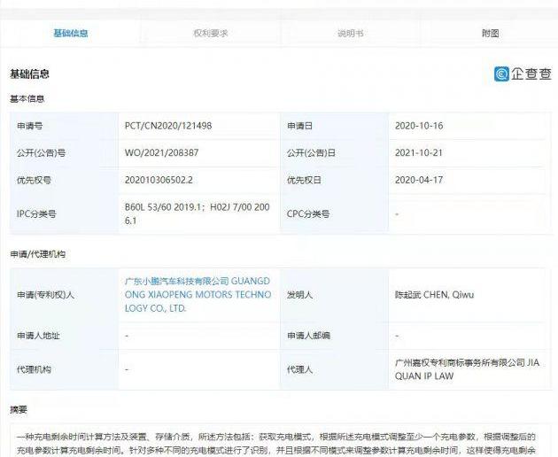This screenshot has width=558, height=457.
Task: Click the 摘要 section heading
Action: 19,410
